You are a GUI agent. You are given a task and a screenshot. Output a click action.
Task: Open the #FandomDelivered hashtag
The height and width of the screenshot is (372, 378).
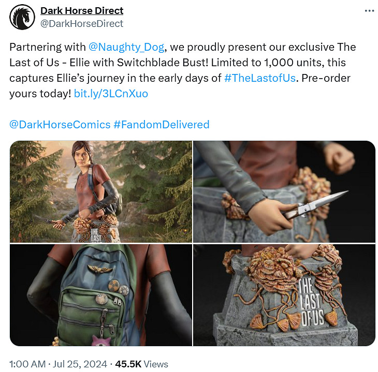[x=161, y=125]
